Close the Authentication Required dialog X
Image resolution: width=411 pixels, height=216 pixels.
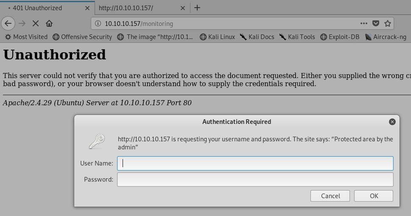tap(392, 122)
